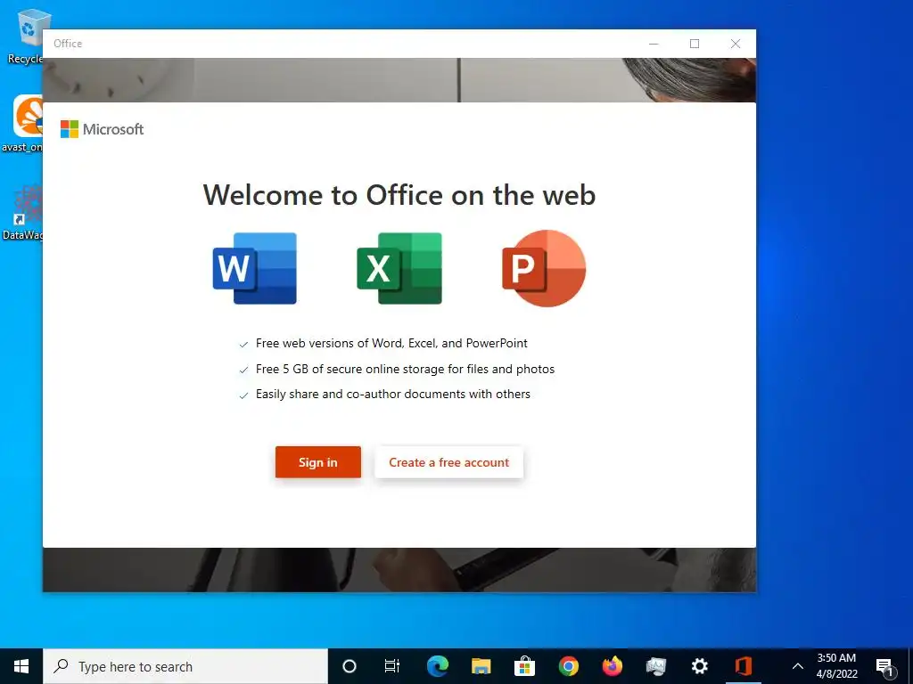The image size is (913, 684).
Task: Launch Microsoft Edge from taskbar
Action: pyautogui.click(x=437, y=666)
